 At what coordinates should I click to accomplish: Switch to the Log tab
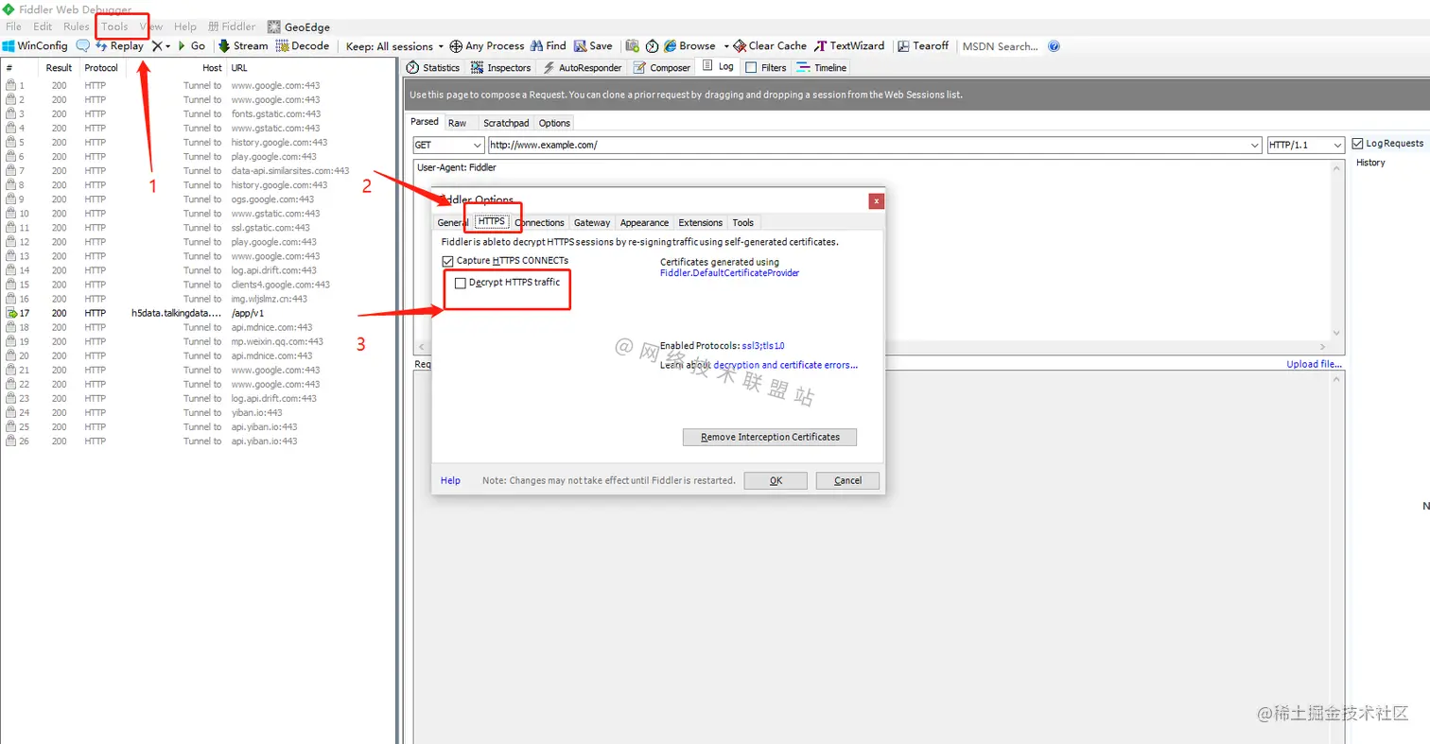(x=718, y=67)
